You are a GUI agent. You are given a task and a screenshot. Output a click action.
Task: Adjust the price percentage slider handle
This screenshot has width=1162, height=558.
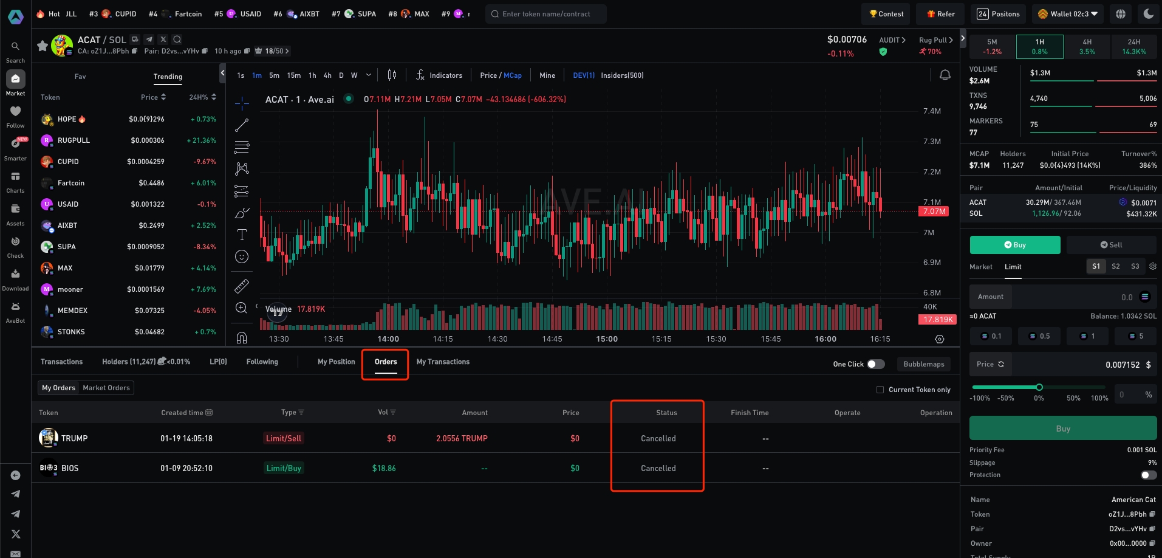[1039, 387]
